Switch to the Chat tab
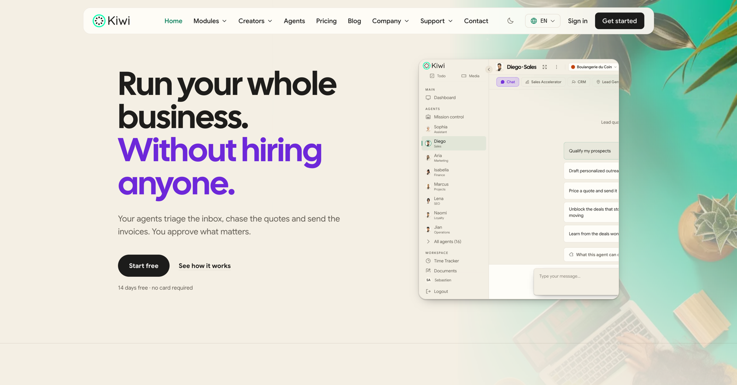This screenshot has width=737, height=385. click(x=508, y=82)
